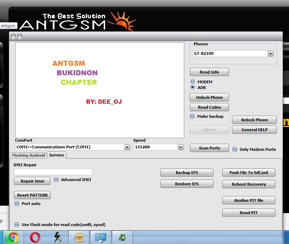
Task: Expand the Phones model dropdown
Action: [x=270, y=54]
